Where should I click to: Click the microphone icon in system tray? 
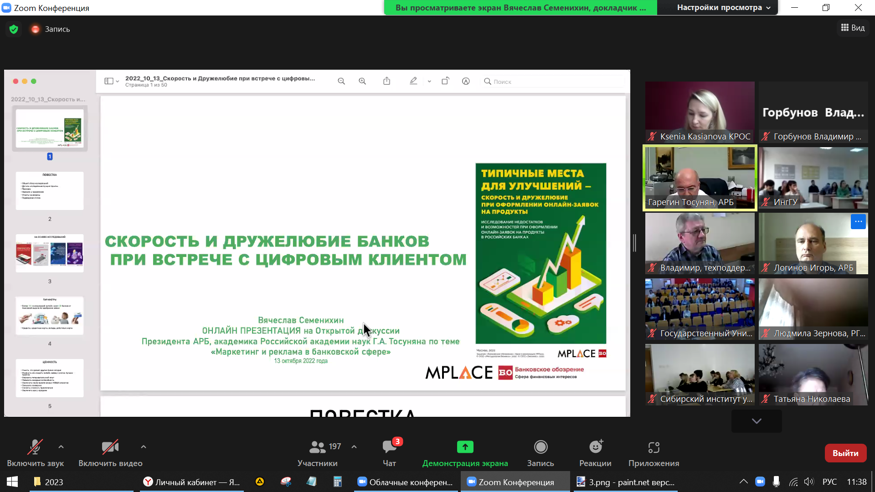[x=776, y=482]
